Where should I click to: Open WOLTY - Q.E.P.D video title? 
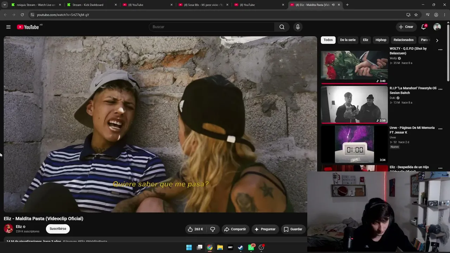click(x=408, y=51)
